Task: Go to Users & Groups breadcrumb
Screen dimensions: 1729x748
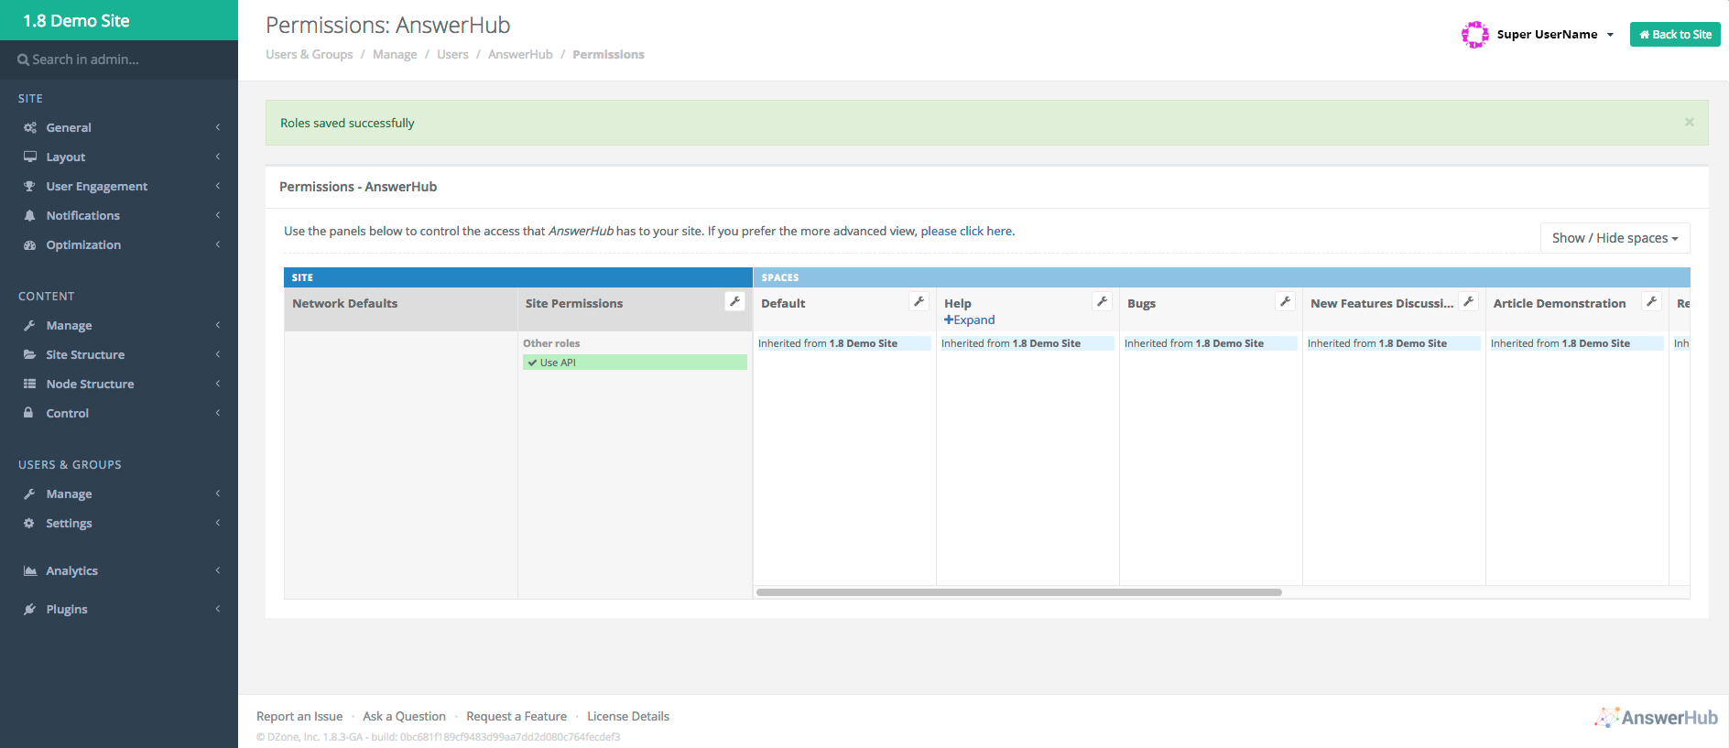Action: click(310, 55)
